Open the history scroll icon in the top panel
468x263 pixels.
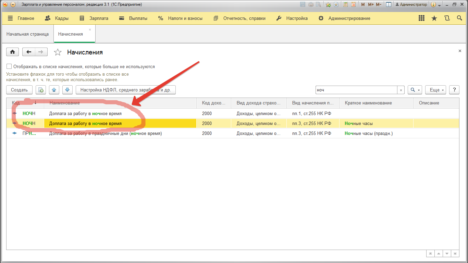[447, 18]
